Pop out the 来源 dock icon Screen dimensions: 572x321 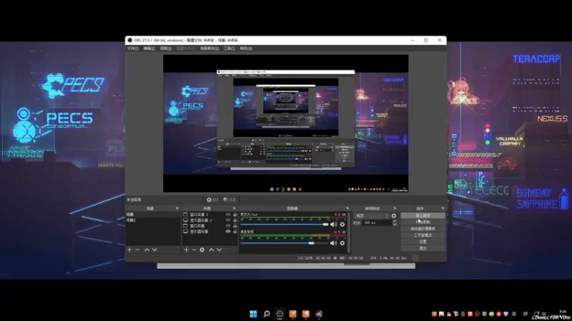235,208
